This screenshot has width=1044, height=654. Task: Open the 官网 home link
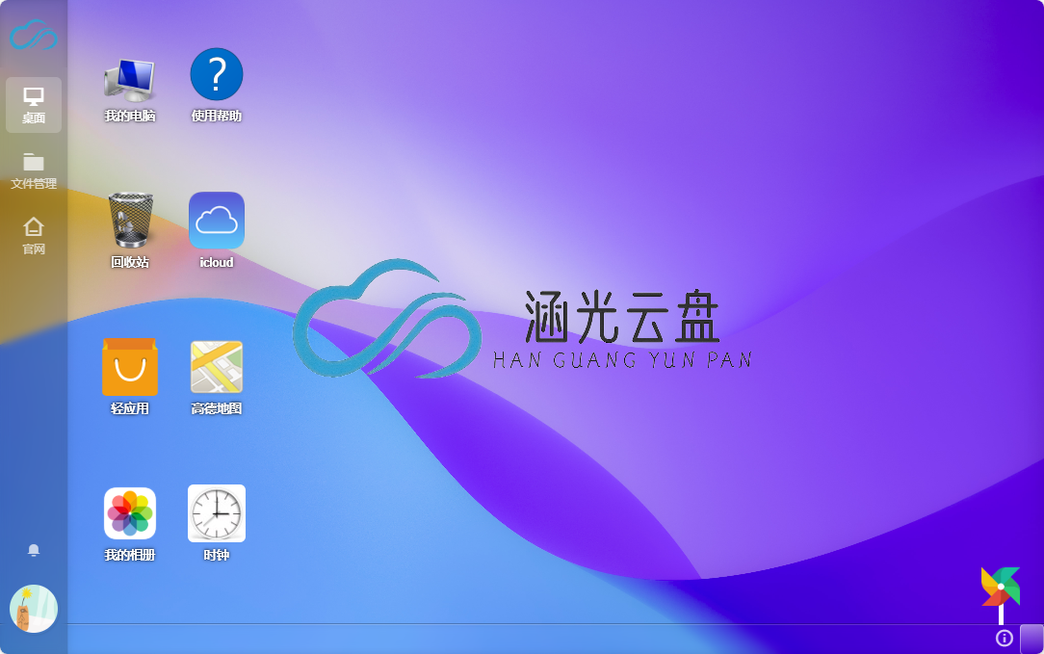[34, 235]
